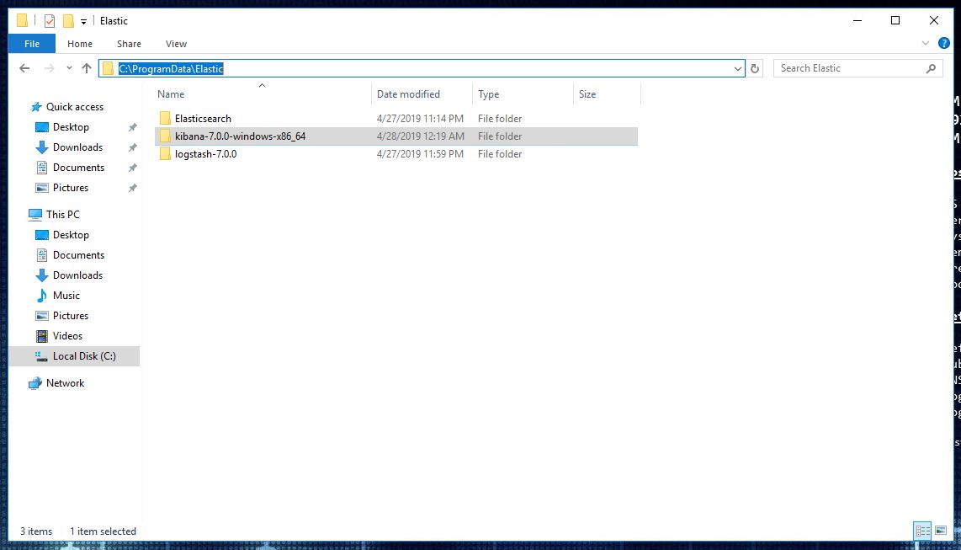Open Documents under Quick access

pyautogui.click(x=78, y=168)
